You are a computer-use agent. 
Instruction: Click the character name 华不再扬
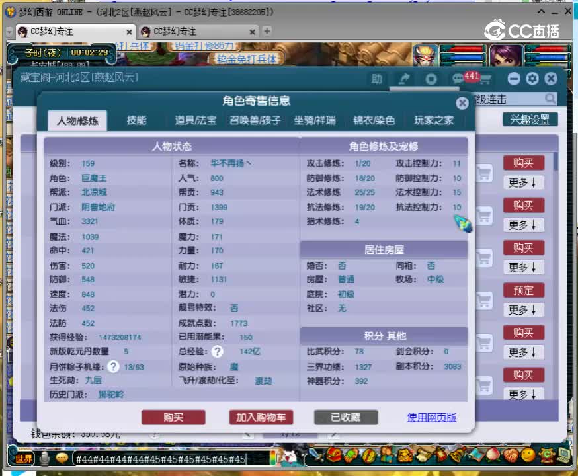click(230, 163)
